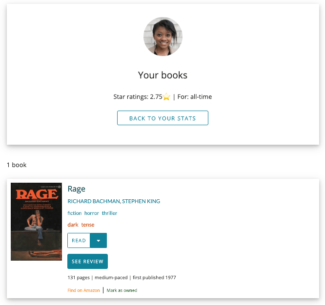The height and width of the screenshot is (305, 325).
Task: Filter by thriller genre tag
Action: pos(109,213)
